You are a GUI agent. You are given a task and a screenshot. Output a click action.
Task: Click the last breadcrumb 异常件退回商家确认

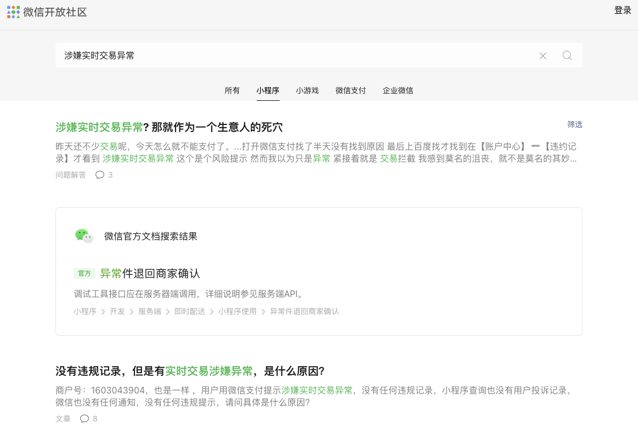pyautogui.click(x=304, y=311)
